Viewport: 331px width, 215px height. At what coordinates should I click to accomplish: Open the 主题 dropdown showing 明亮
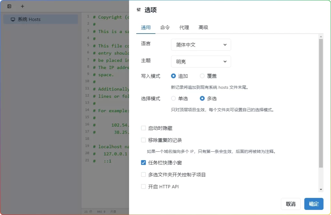201,61
